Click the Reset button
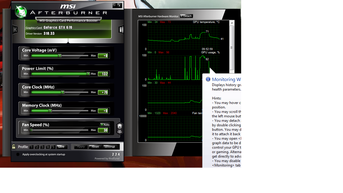 point(95,147)
